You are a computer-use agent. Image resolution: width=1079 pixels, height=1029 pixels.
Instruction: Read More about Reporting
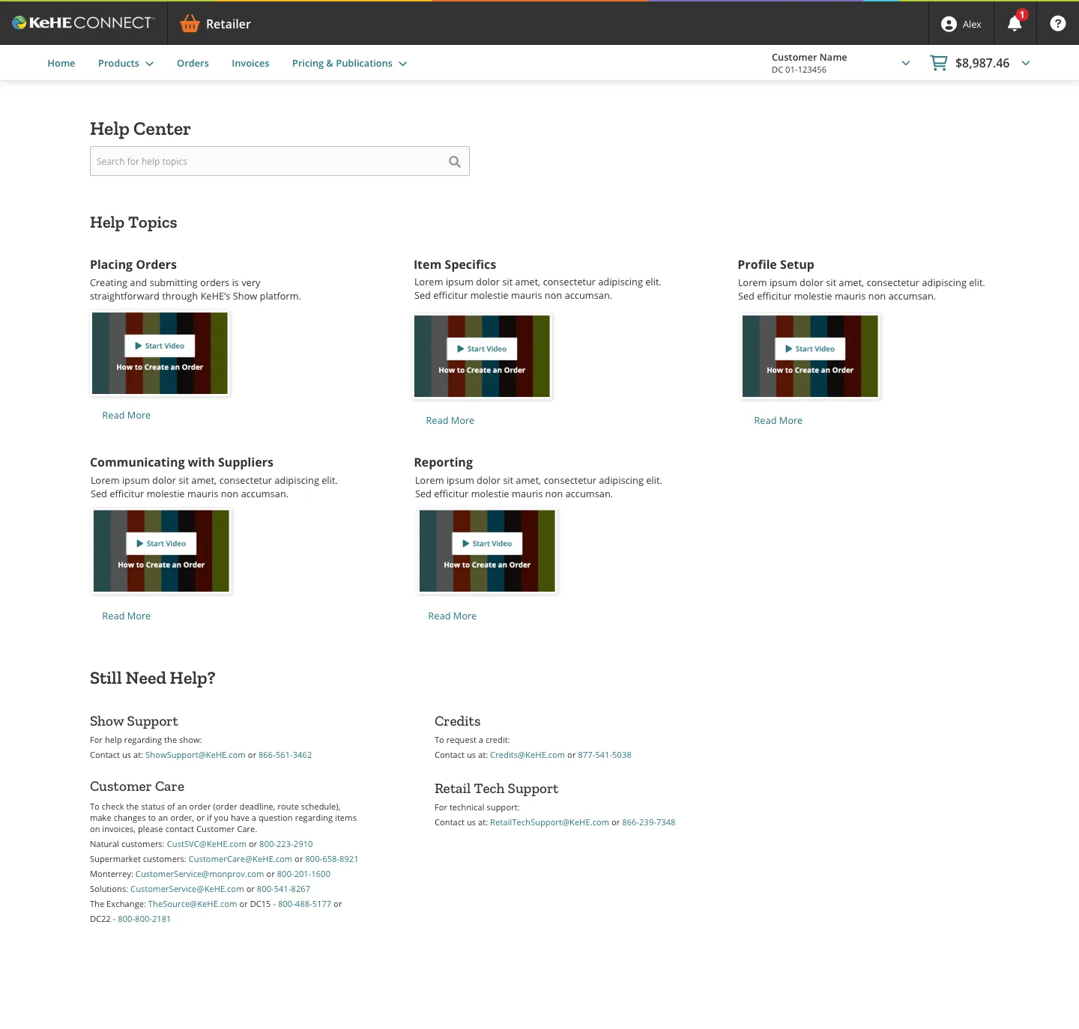coord(453,616)
